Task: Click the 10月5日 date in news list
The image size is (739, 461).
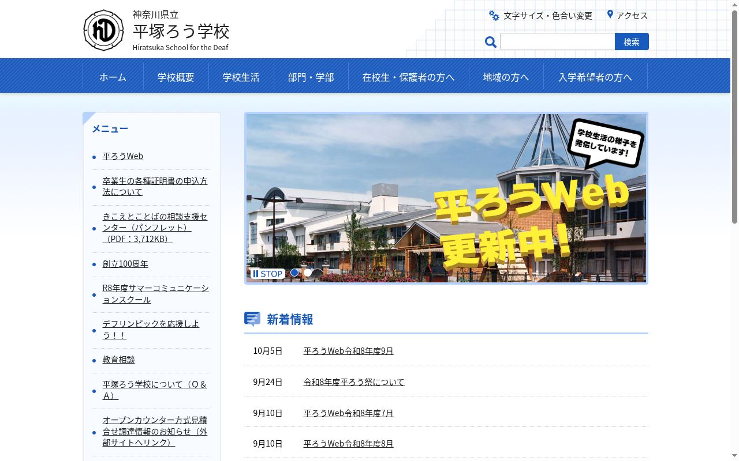Action: coord(268,351)
